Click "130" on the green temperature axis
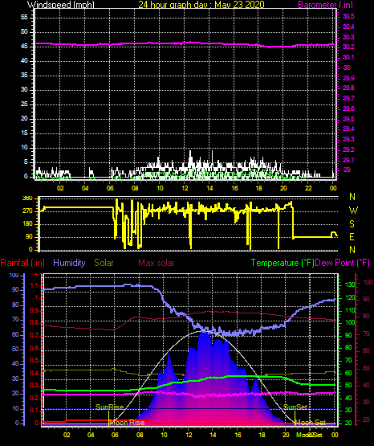Screen dimensions: 374x446 350,284
